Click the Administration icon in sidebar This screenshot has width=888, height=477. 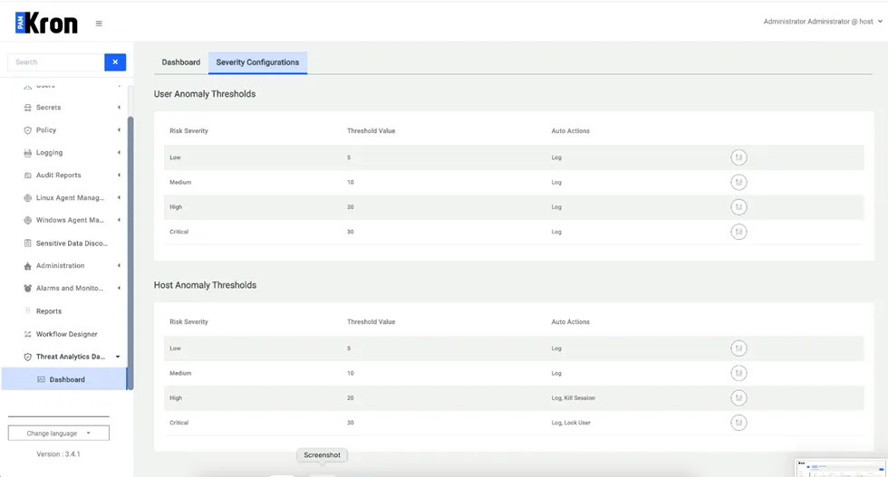pos(27,266)
